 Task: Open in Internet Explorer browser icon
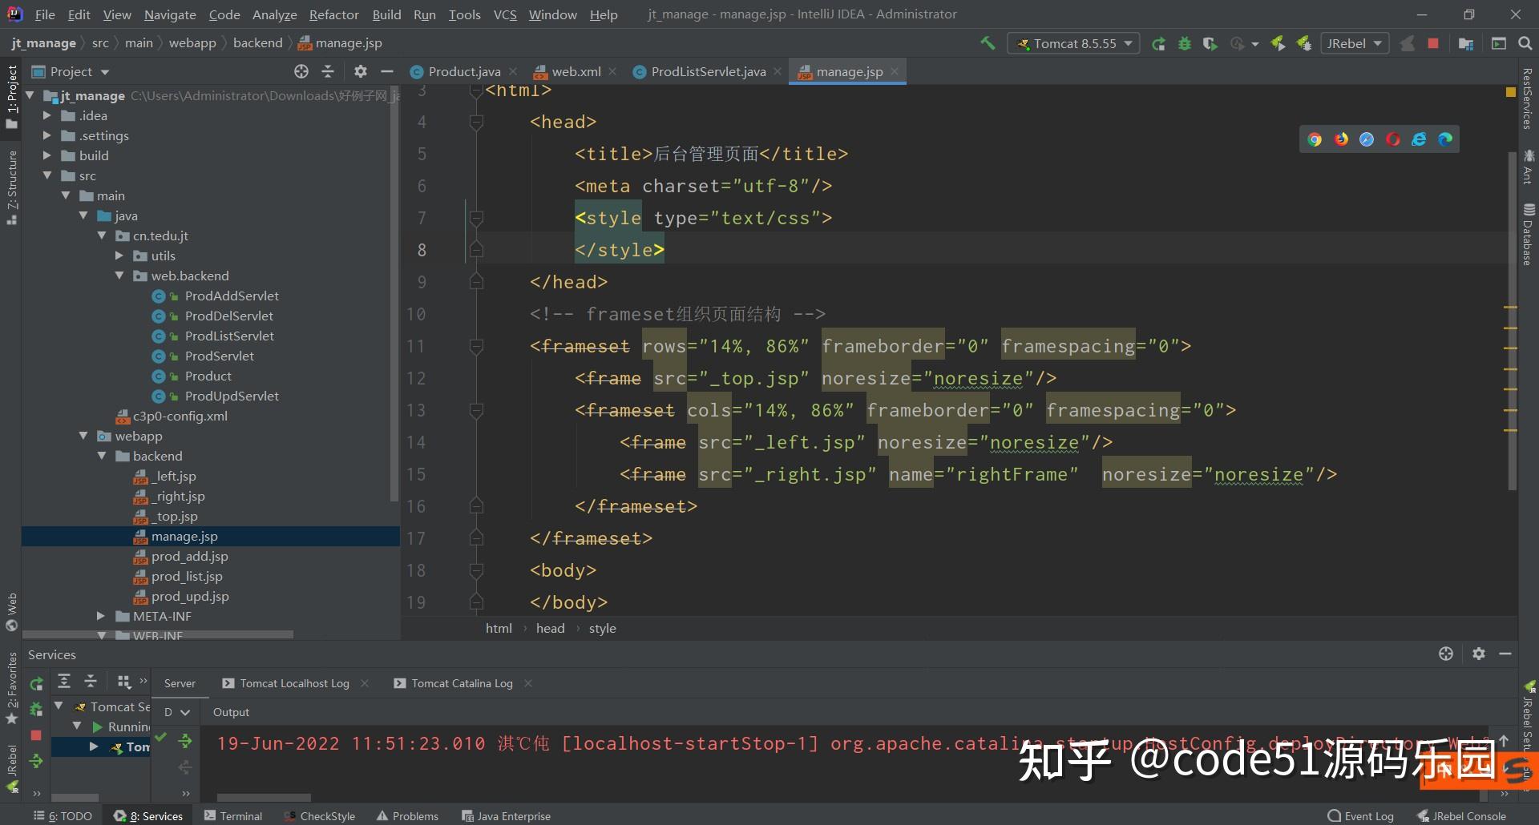tap(1419, 139)
